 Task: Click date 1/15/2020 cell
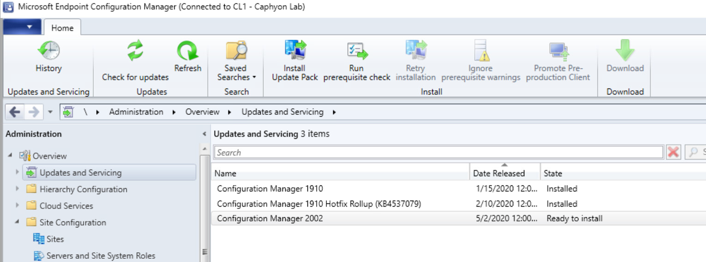click(x=507, y=189)
